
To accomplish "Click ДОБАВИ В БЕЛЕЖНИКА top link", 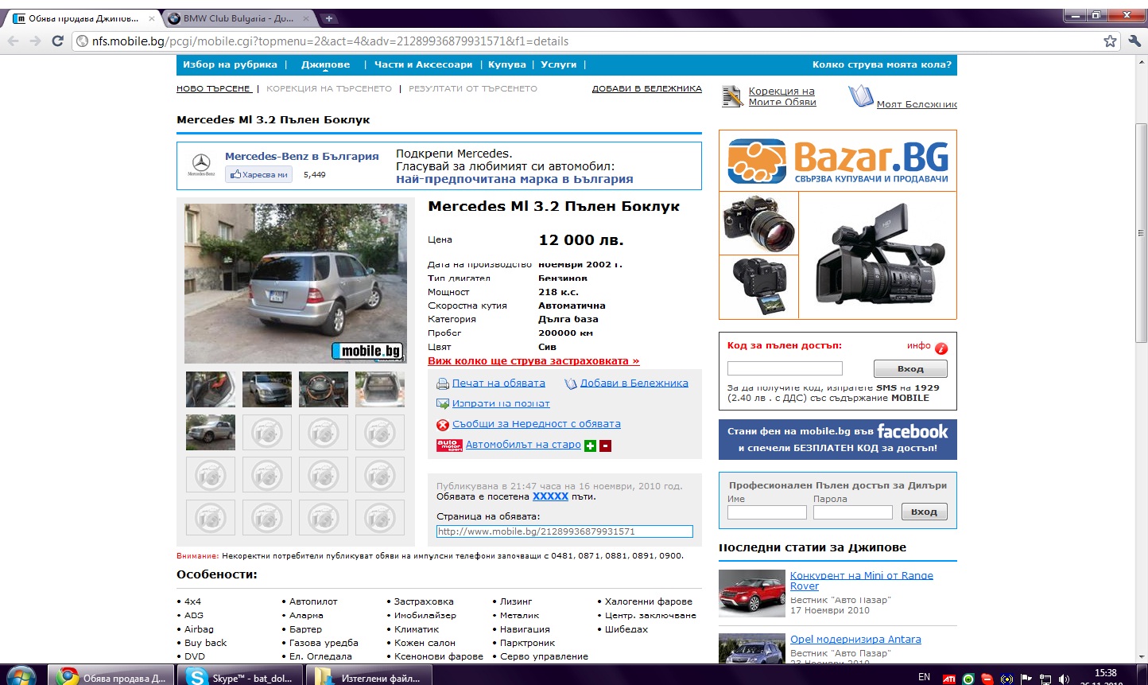I will [647, 88].
